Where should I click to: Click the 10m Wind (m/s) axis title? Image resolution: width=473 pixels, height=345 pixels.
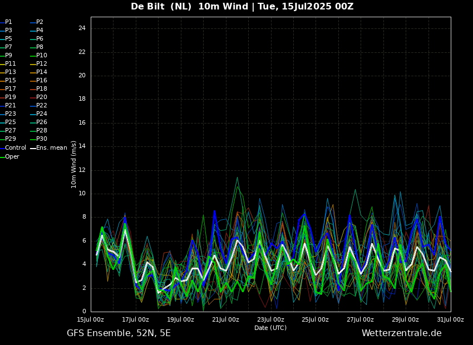(x=73, y=164)
